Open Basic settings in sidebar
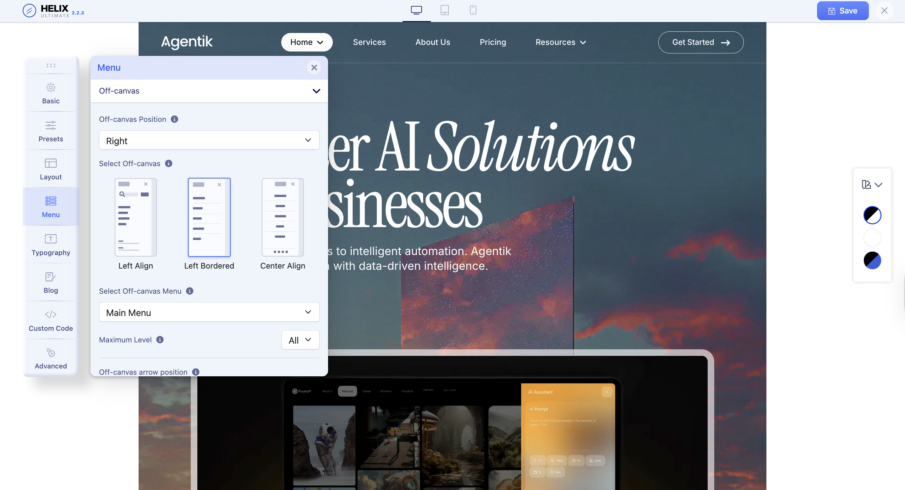 tap(51, 93)
